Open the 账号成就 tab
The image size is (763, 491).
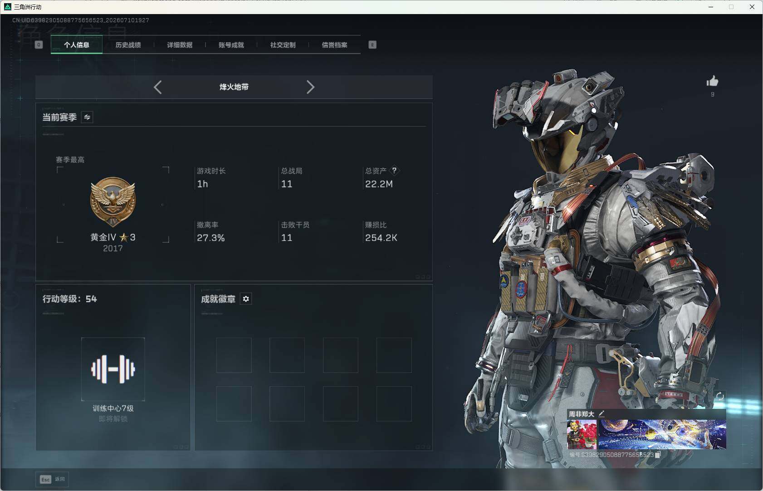pos(231,45)
